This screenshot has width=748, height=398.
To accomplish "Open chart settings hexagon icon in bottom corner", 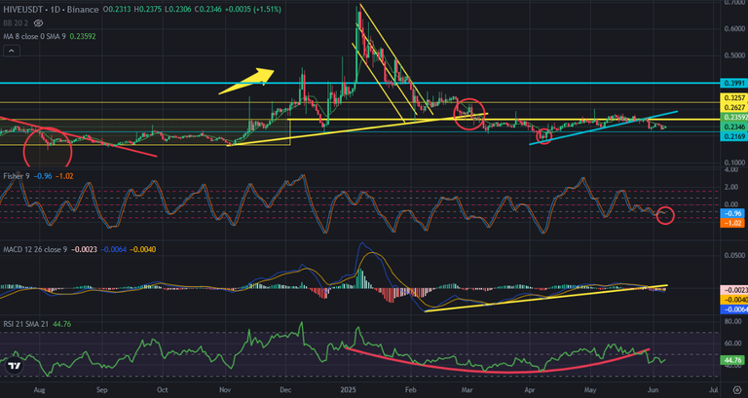I will 736,390.
